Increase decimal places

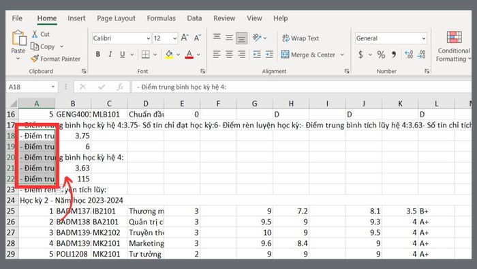(x=409, y=55)
